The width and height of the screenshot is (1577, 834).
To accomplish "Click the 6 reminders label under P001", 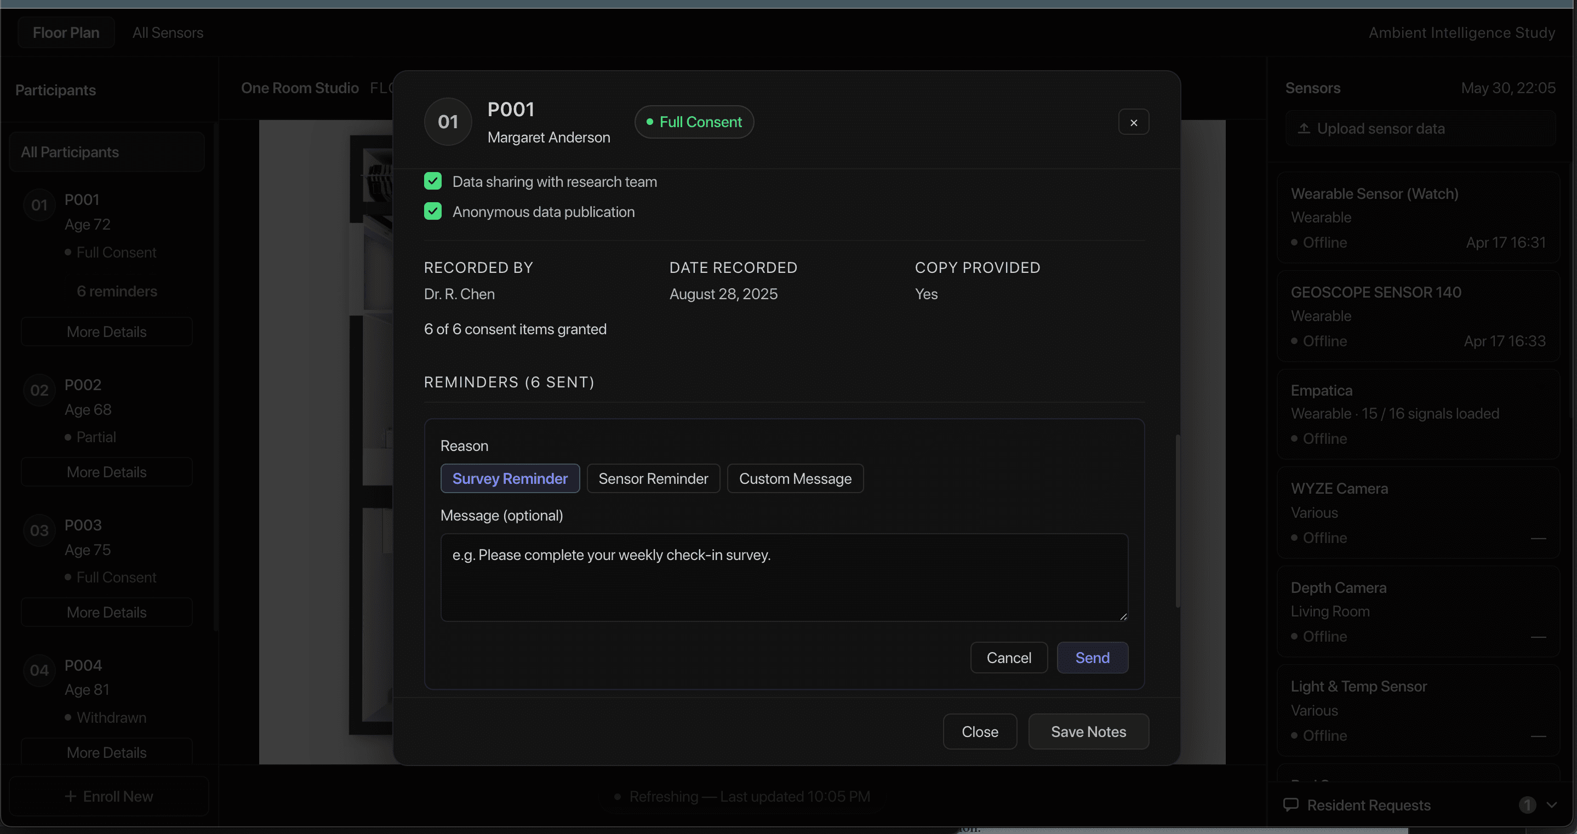I will pos(117,291).
